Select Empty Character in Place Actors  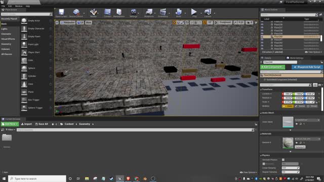pyautogui.click(x=36, y=29)
